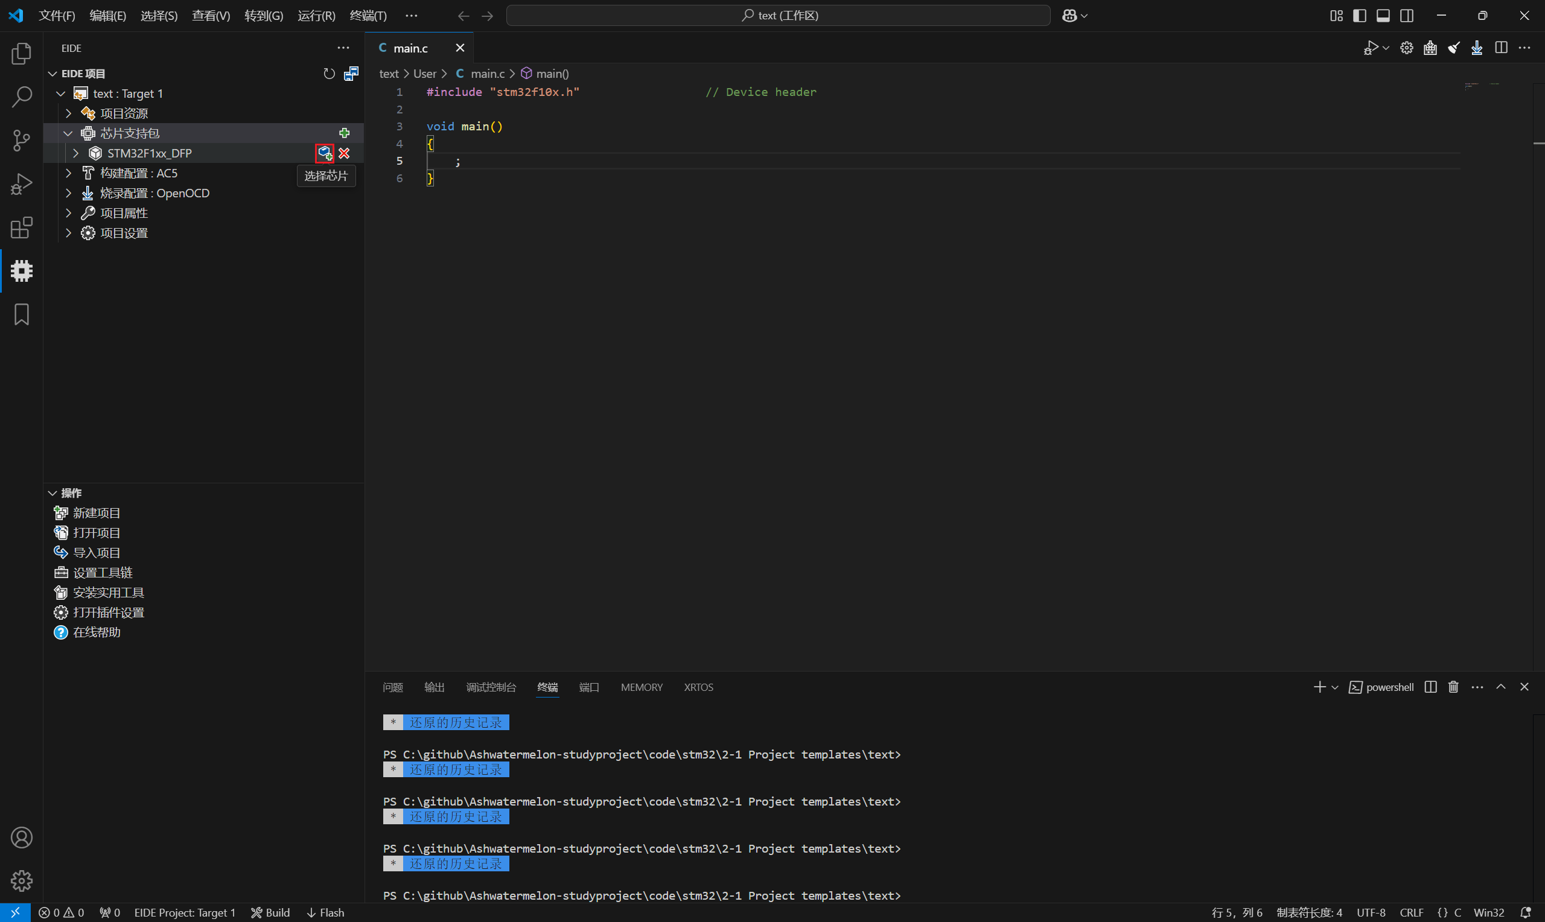
Task: Click 新建项目 in operations list
Action: click(97, 512)
